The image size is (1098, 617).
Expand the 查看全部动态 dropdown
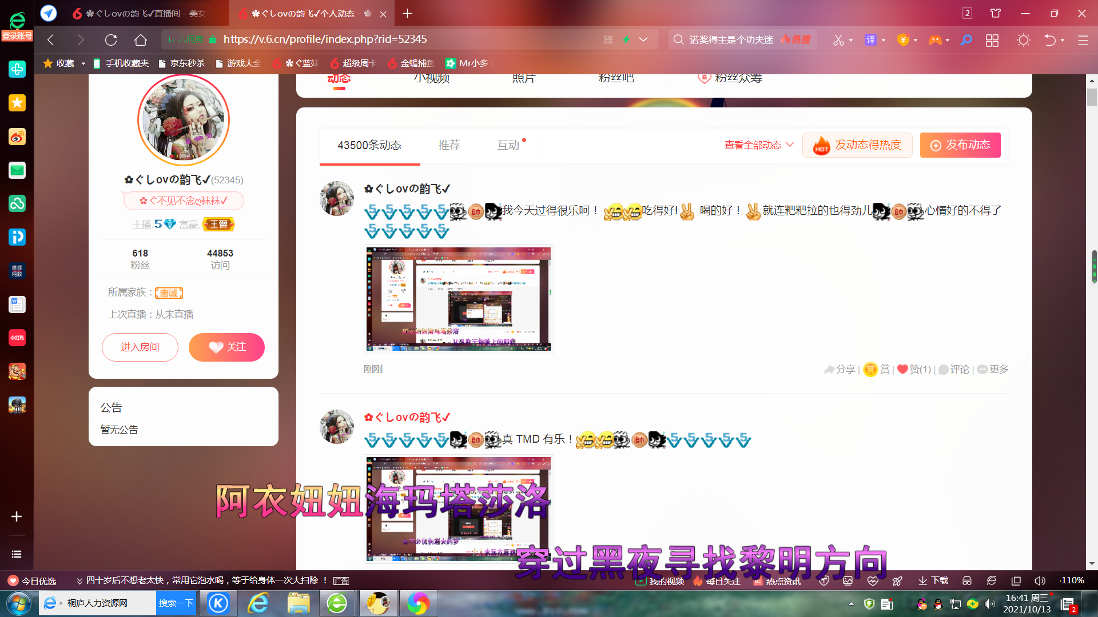click(759, 145)
